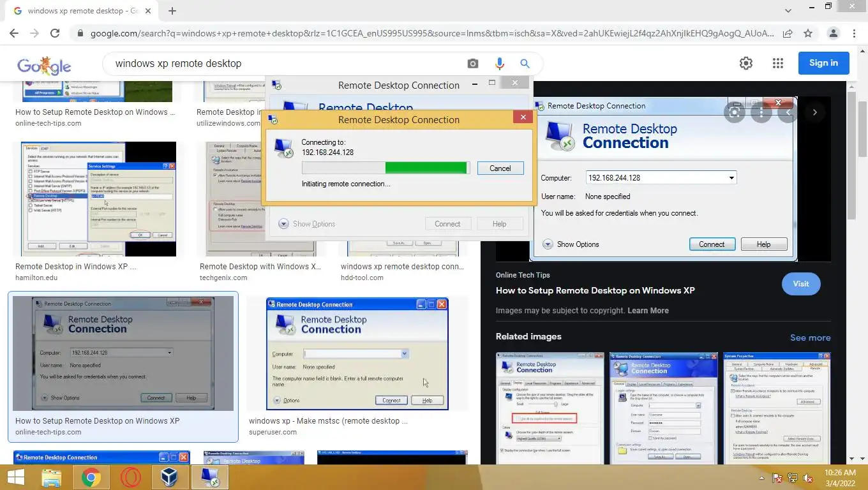The image size is (868, 490).
Task: Open related image showing System Properties
Action: pyautogui.click(x=777, y=408)
